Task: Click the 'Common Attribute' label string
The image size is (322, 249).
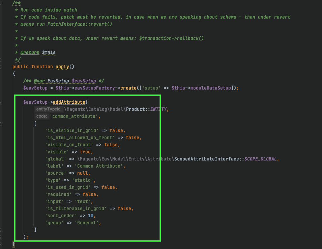Action: (99, 166)
